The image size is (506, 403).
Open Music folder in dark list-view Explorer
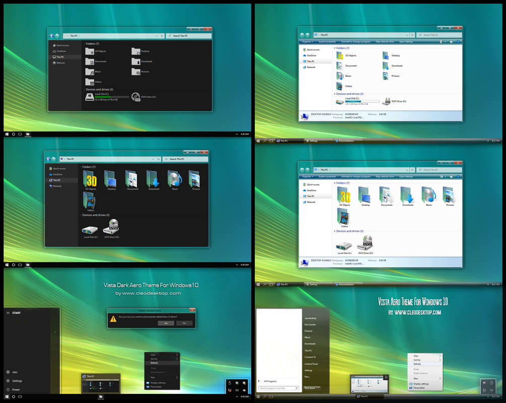[x=93, y=72]
